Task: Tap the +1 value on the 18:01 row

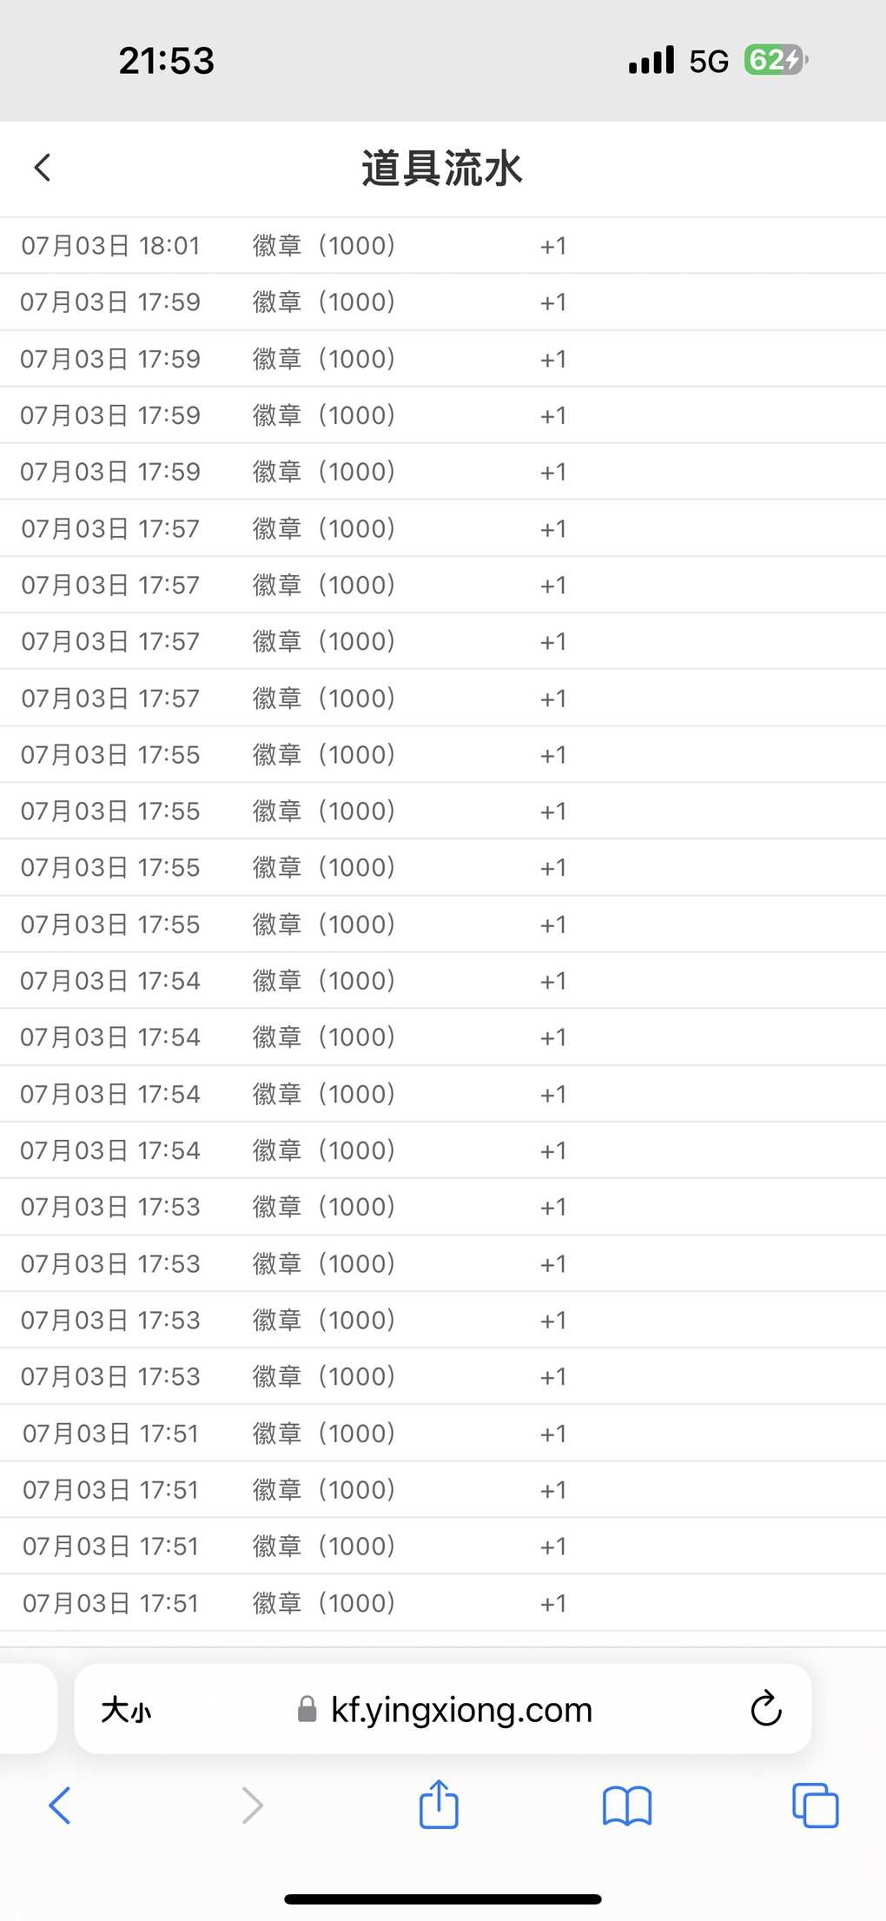Action: (553, 246)
